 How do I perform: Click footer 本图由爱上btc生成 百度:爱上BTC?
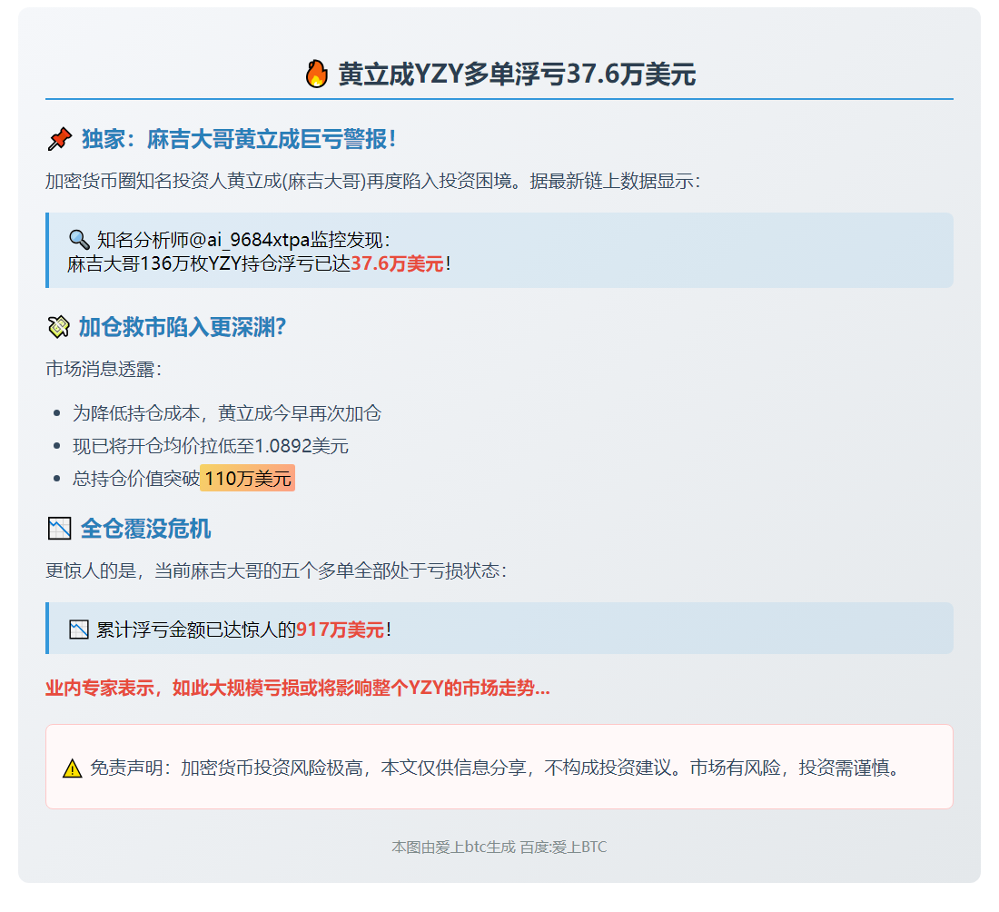(x=499, y=847)
